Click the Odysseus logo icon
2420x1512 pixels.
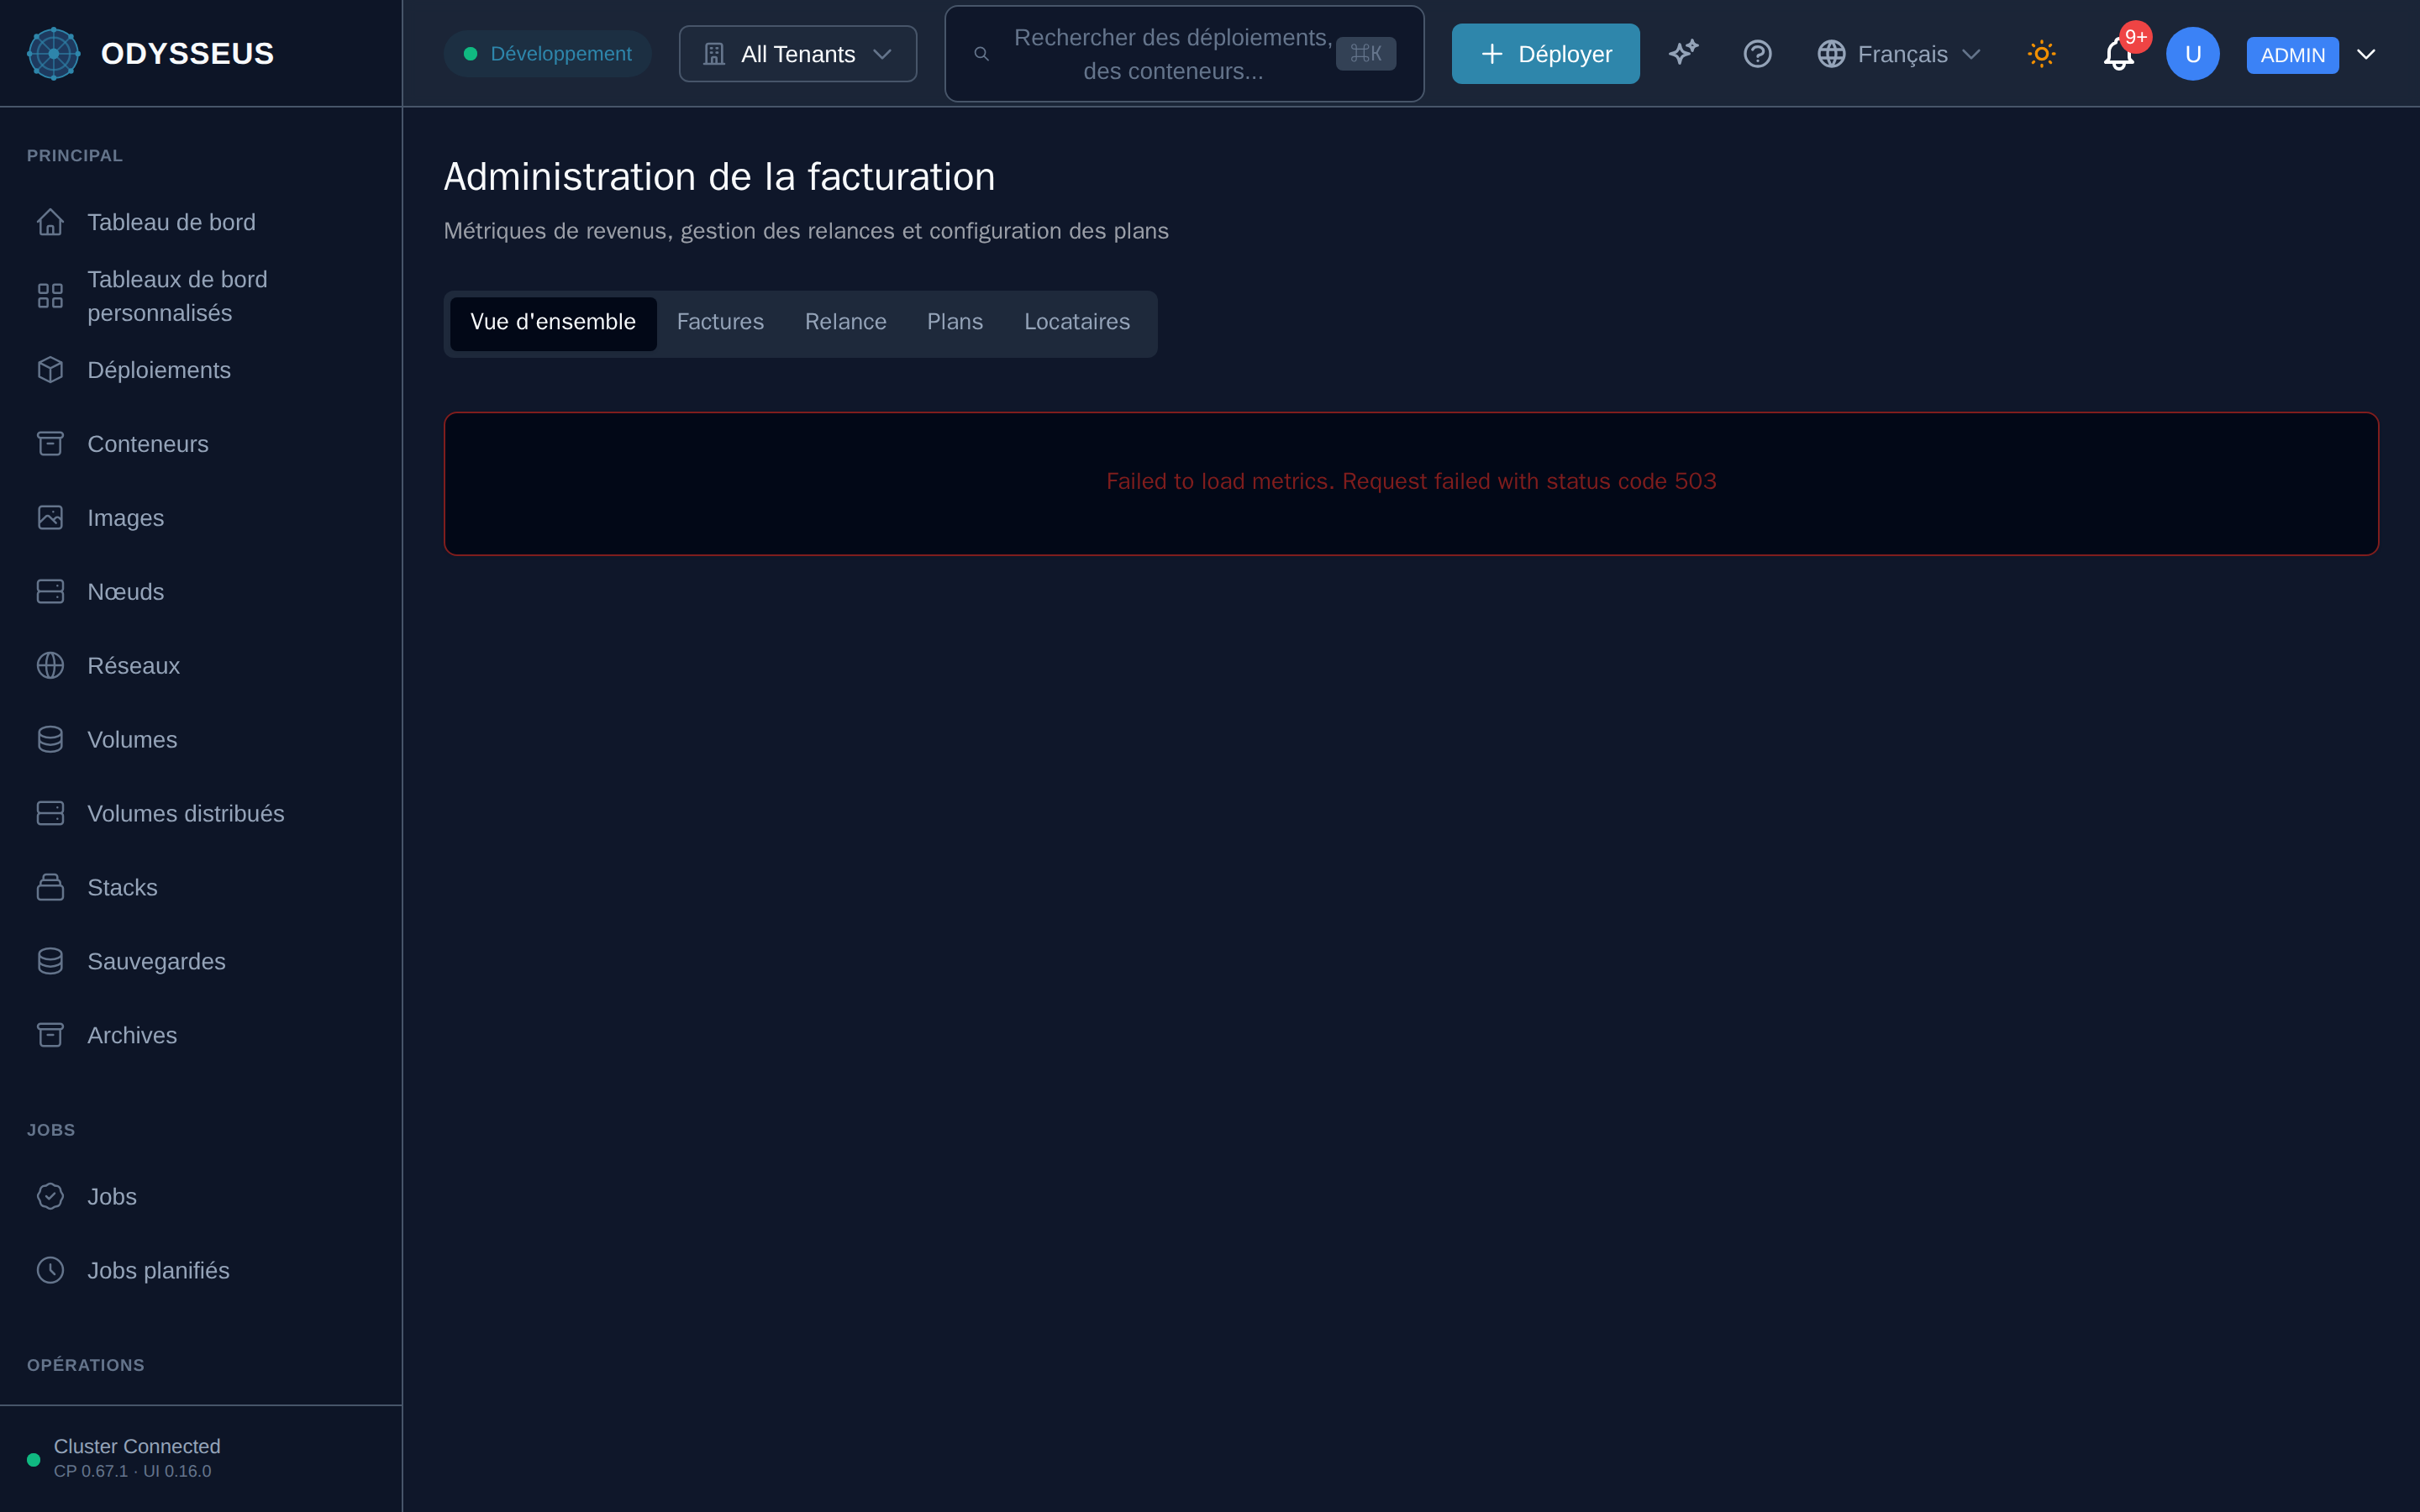53,54
